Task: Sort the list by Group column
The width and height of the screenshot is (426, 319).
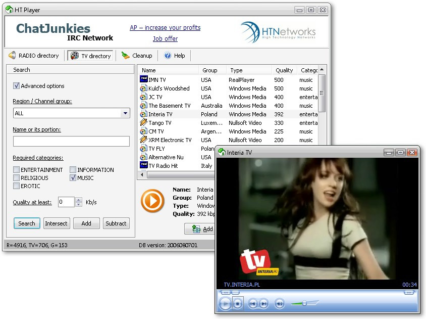Action: (x=212, y=70)
